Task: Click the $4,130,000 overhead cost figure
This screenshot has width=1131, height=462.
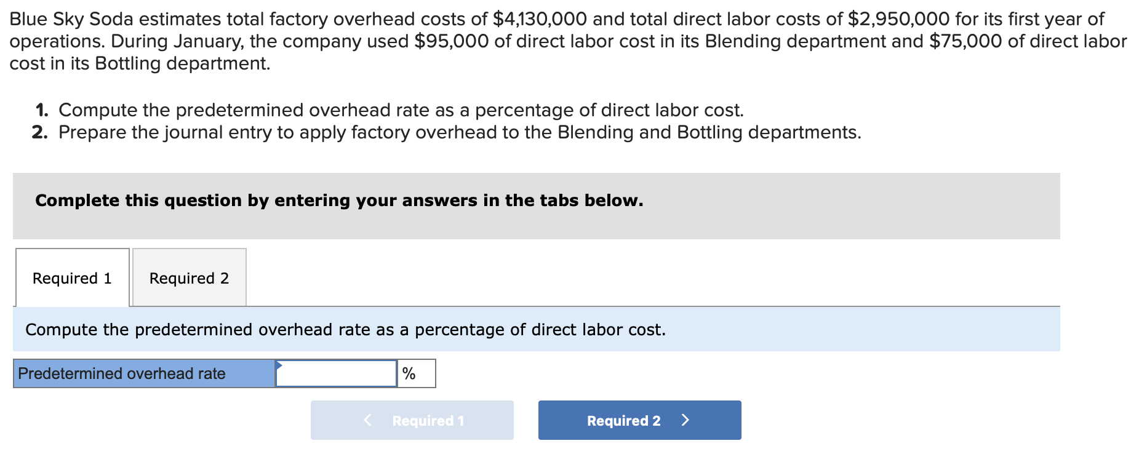Action: point(540,19)
